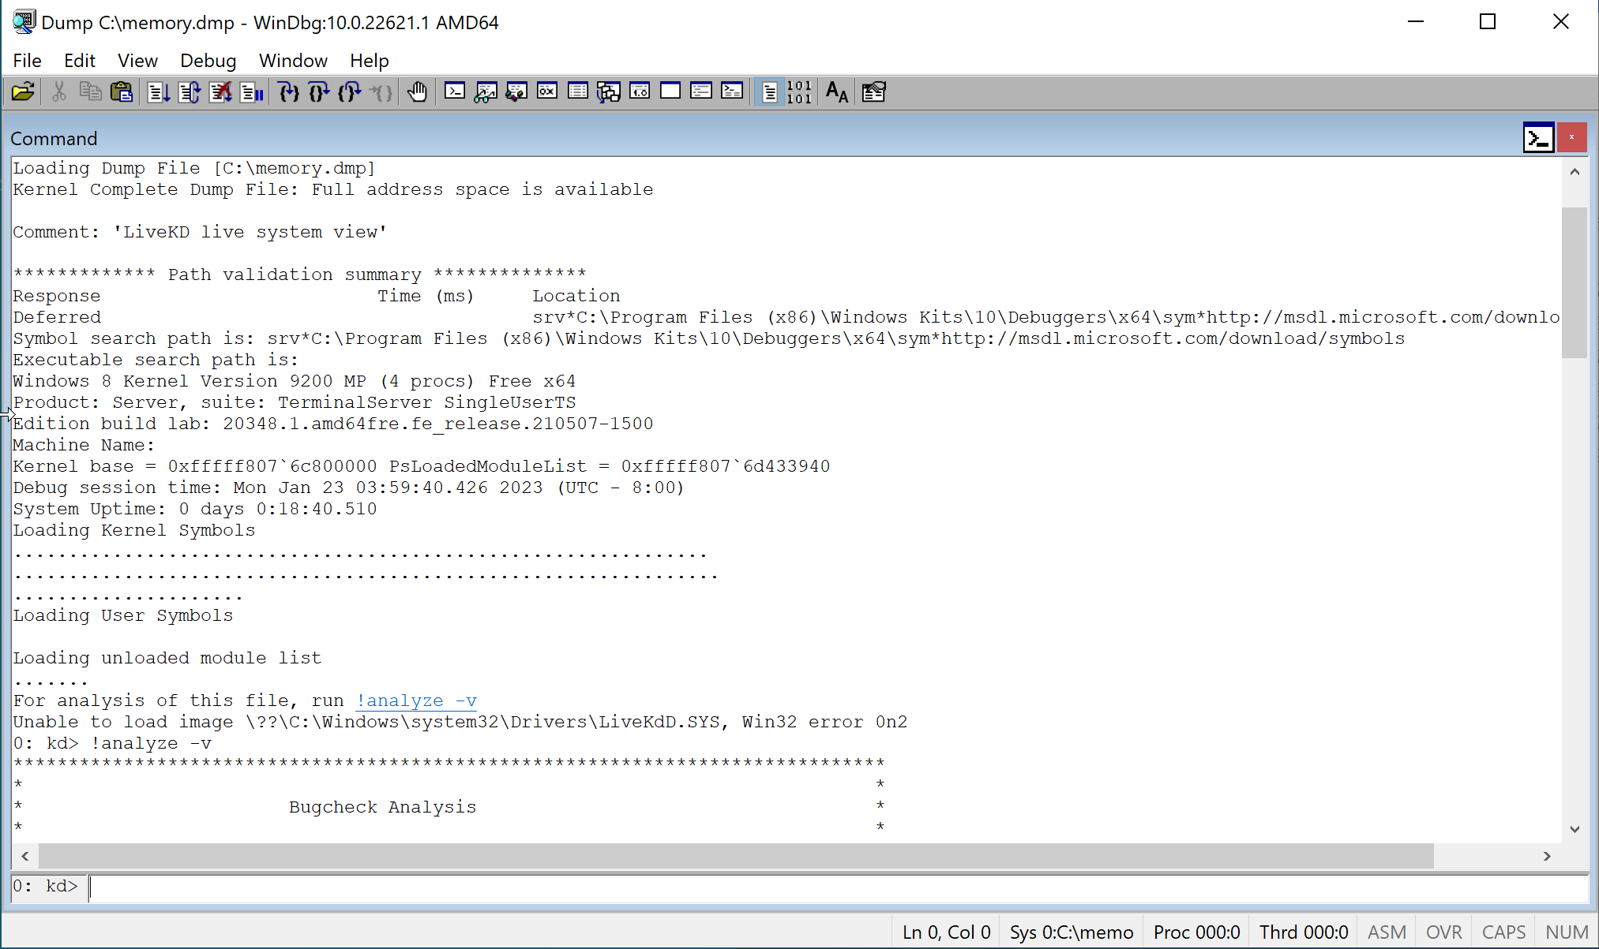Open the Options toolbar icon
This screenshot has width=1599, height=949.
874,92
